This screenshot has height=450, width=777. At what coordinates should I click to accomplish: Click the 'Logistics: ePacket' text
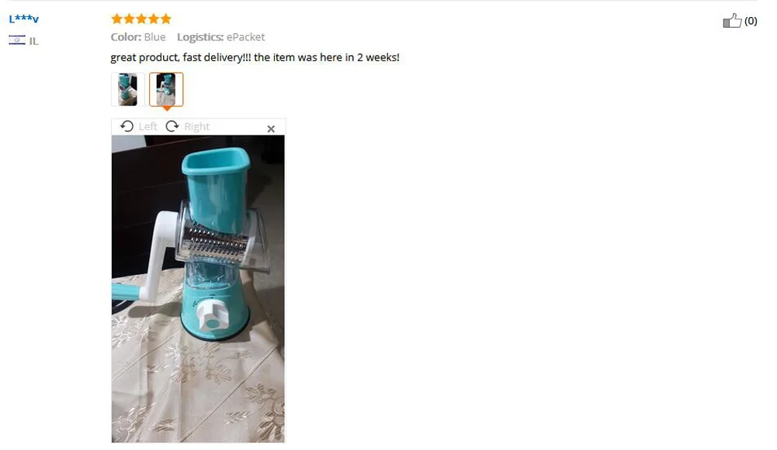[221, 37]
